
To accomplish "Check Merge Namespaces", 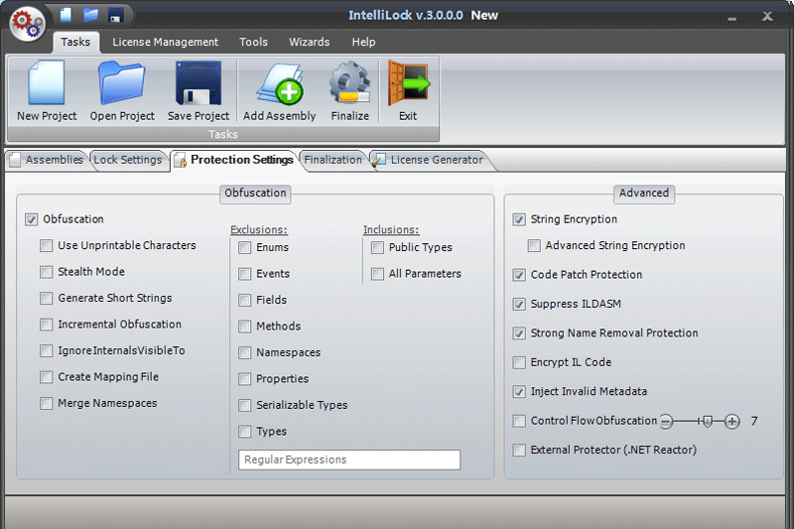I will 46,404.
